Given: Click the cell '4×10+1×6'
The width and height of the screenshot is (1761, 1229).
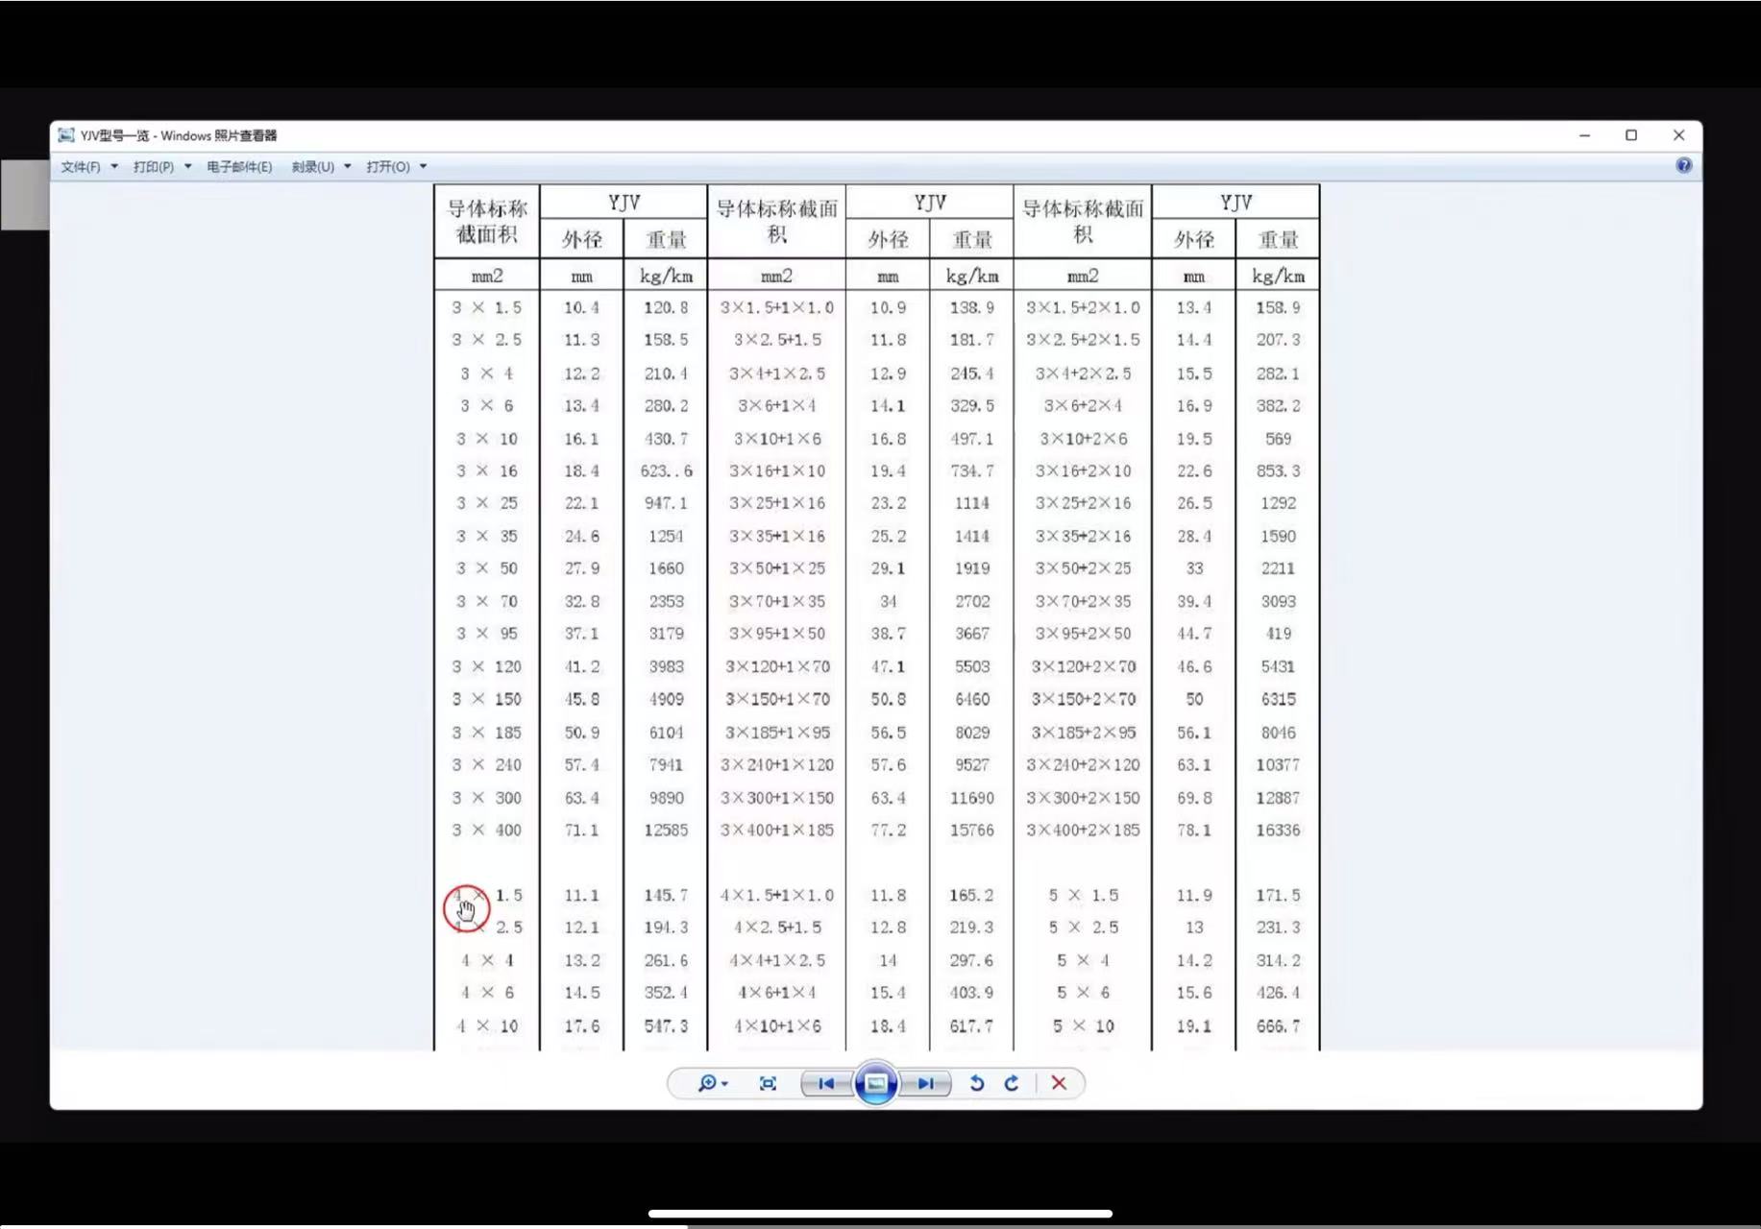Looking at the screenshot, I should (x=777, y=1025).
